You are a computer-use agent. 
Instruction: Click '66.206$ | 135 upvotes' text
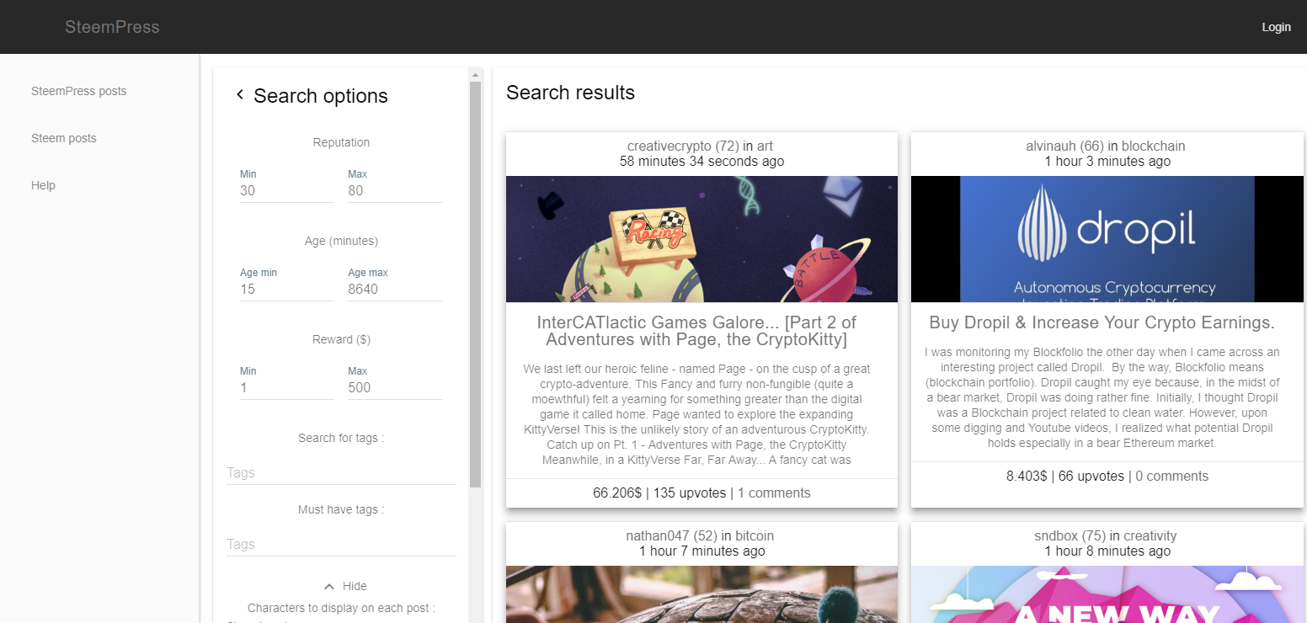[660, 493]
